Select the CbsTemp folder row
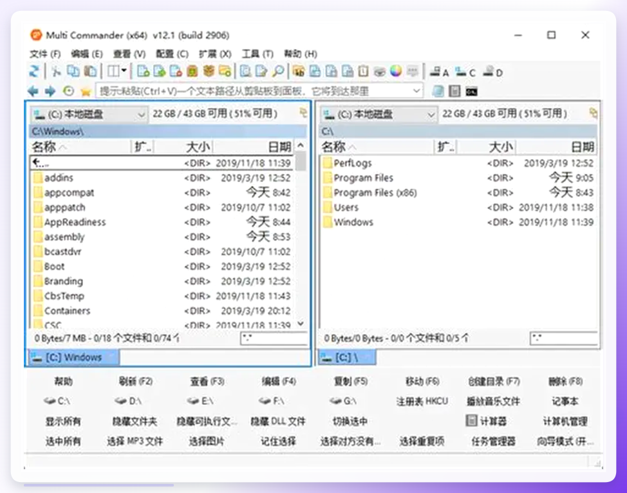The image size is (627, 493). [x=162, y=296]
